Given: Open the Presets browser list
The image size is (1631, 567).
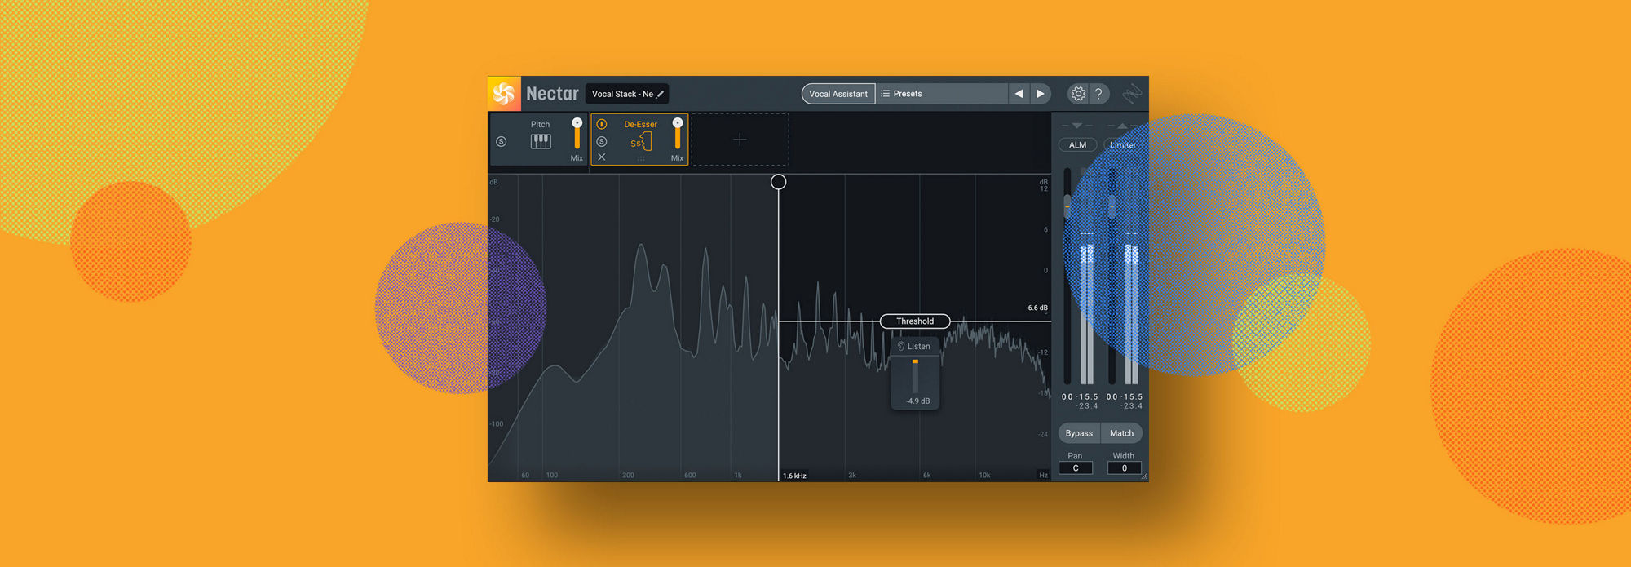Looking at the screenshot, I should click(942, 94).
